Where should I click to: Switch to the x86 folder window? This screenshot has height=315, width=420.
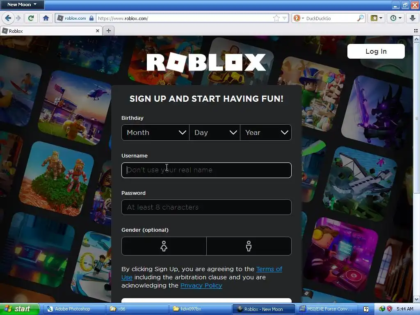click(x=137, y=309)
